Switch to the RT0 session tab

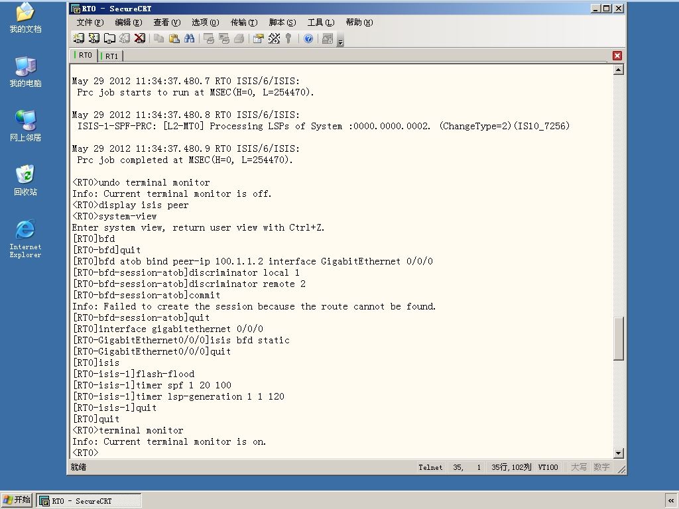click(x=83, y=56)
